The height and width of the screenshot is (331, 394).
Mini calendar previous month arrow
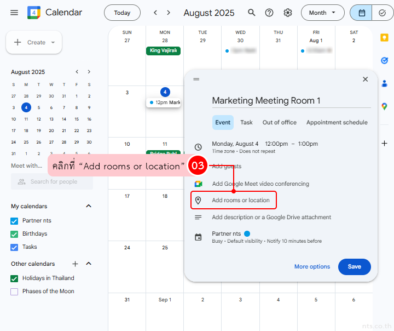77,72
